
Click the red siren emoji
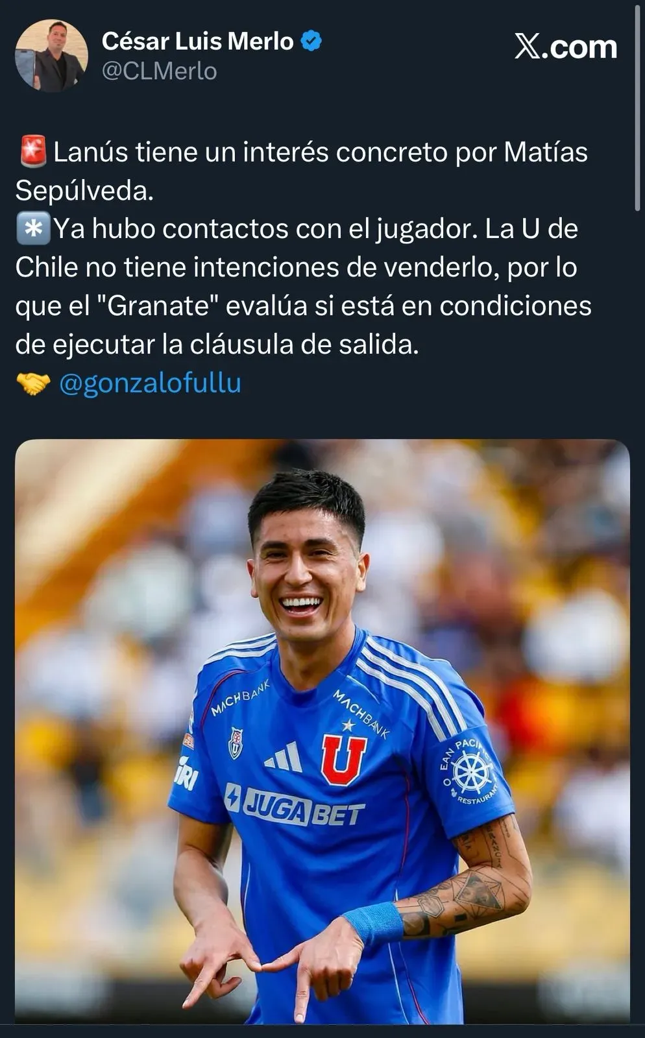click(x=32, y=152)
